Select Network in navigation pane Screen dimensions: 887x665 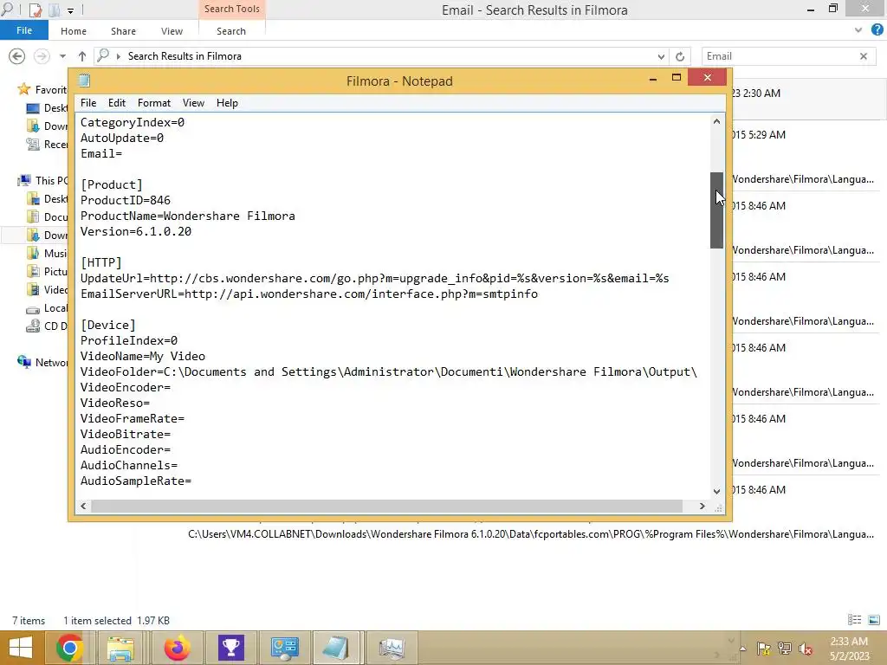point(43,363)
